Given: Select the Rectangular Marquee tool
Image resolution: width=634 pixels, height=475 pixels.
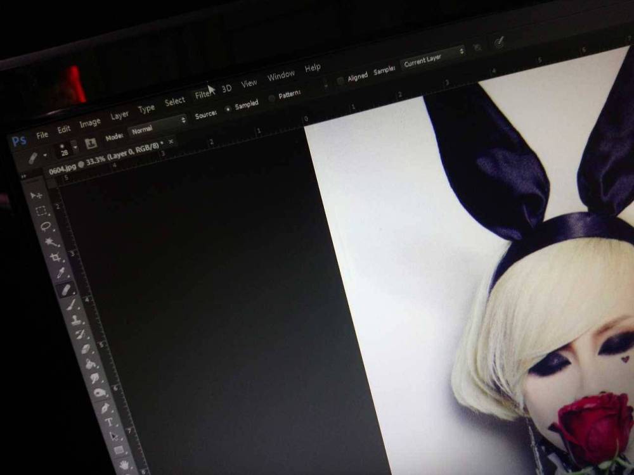Looking at the screenshot, I should (x=41, y=211).
